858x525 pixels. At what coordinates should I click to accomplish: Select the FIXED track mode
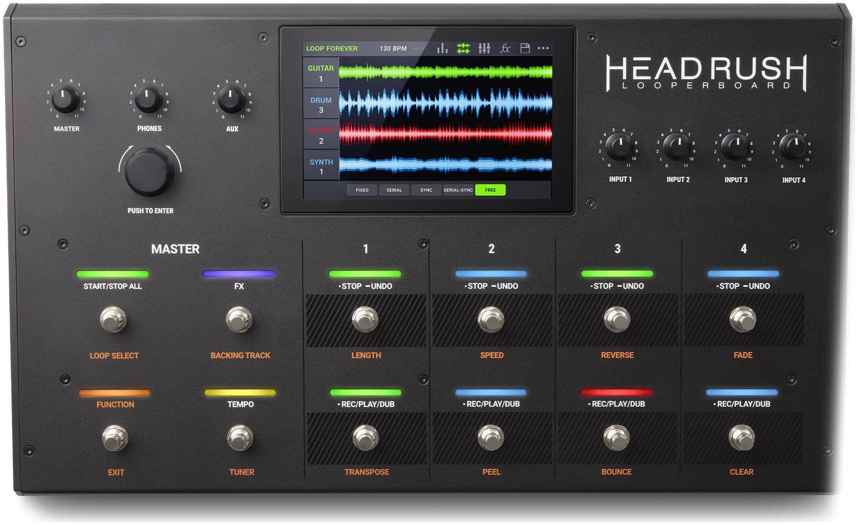tap(362, 190)
